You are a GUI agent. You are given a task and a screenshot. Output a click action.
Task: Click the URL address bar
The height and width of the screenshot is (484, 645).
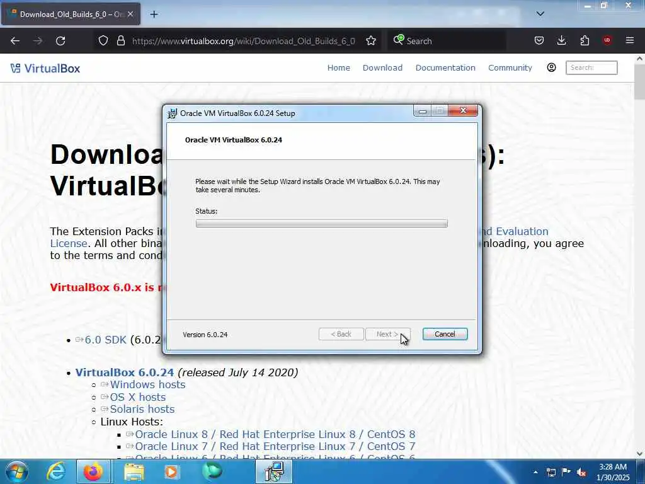243,41
